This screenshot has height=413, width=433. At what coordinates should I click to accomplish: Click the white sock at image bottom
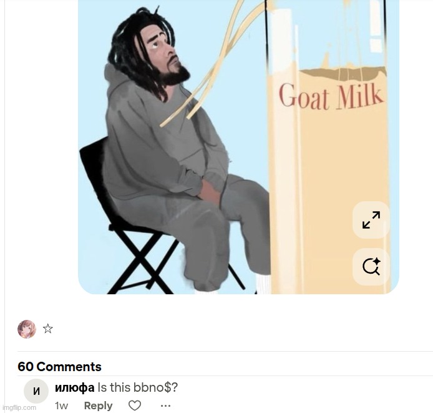263,284
